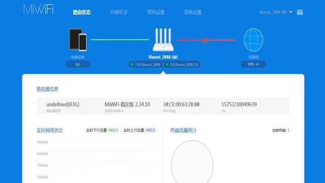Click the red X on connection line
The image size is (325, 183).
205,40
